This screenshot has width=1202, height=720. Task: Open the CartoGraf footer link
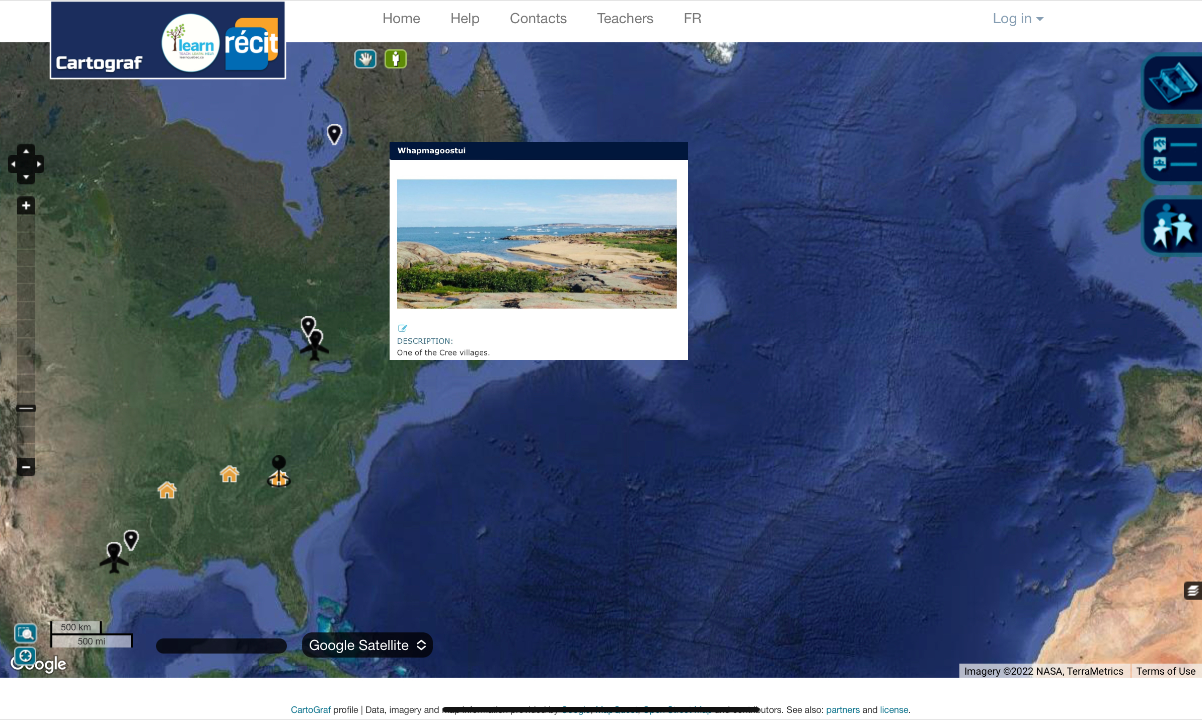pyautogui.click(x=311, y=710)
